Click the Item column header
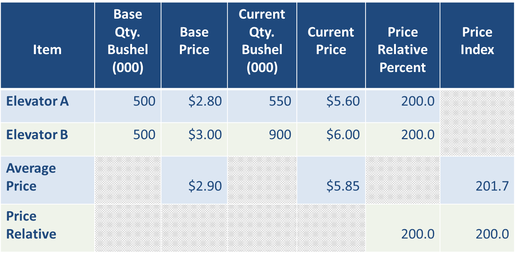The height and width of the screenshot is (253, 516). pyautogui.click(x=47, y=50)
